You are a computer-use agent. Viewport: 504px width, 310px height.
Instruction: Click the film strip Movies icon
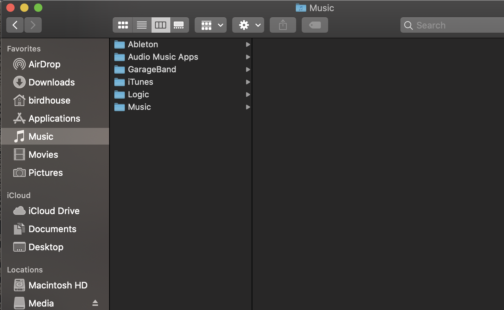pos(19,154)
